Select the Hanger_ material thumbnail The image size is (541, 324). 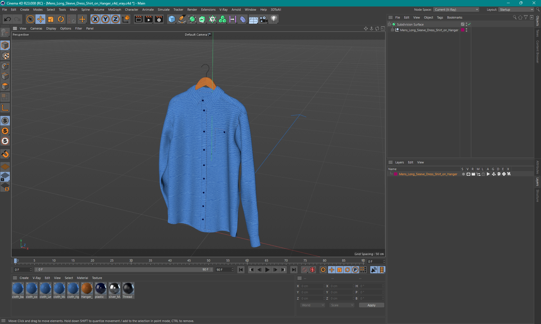coord(87,290)
